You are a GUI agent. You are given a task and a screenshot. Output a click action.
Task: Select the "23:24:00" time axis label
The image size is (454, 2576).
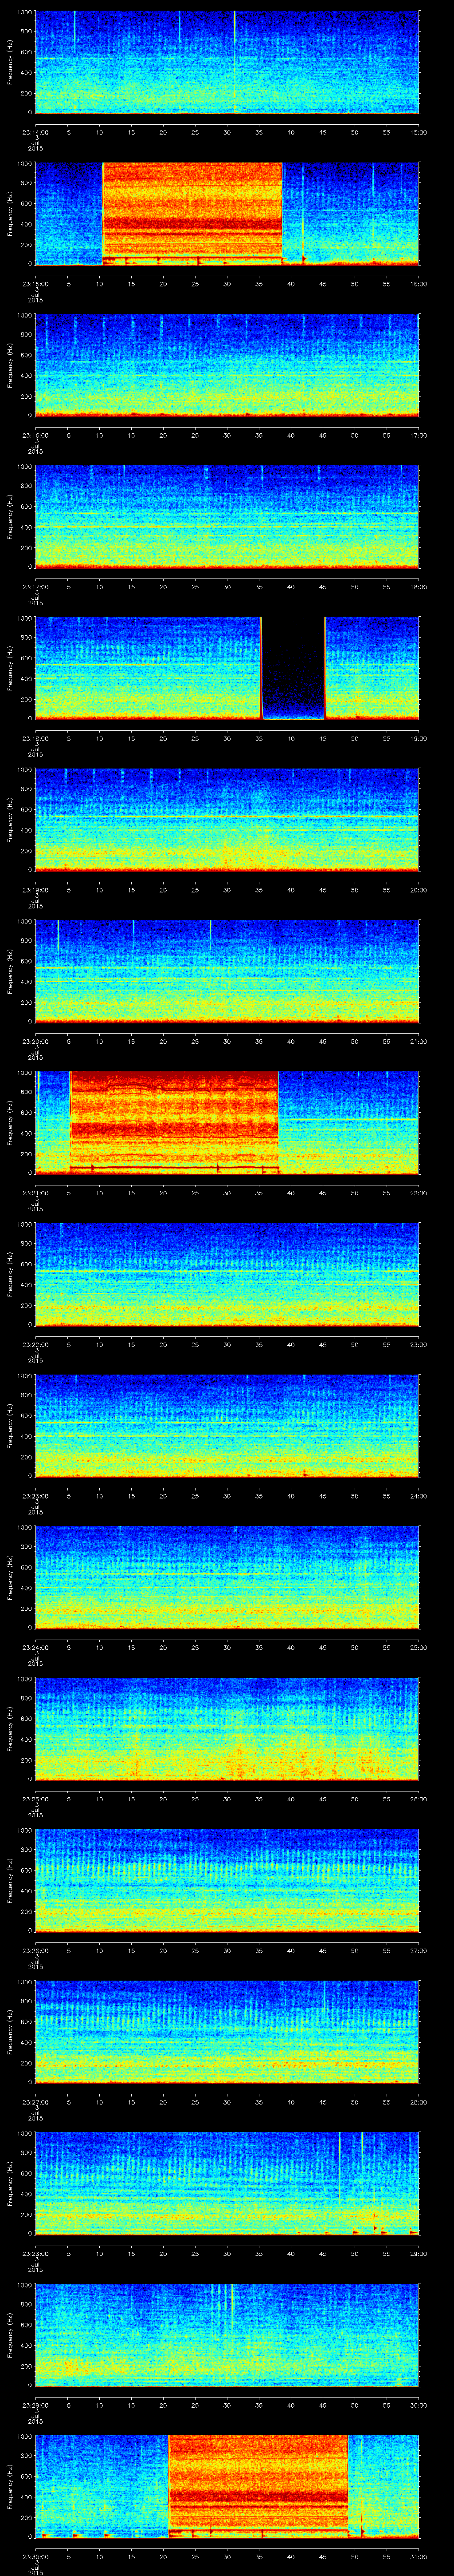[36, 1648]
